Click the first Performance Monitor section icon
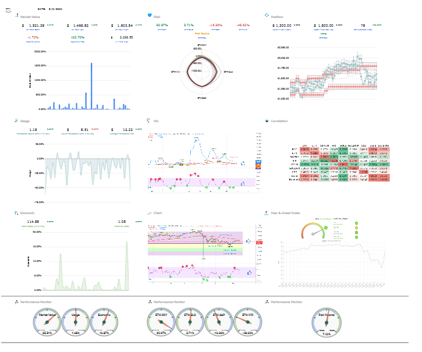Screen dimensions: 422x352 (x=16, y=302)
